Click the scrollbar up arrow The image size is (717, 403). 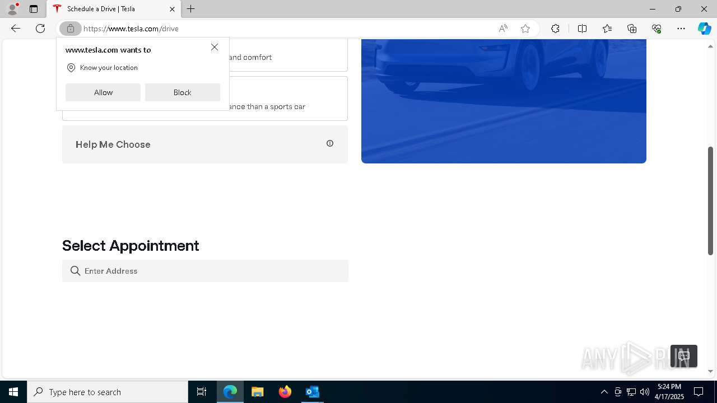(711, 46)
